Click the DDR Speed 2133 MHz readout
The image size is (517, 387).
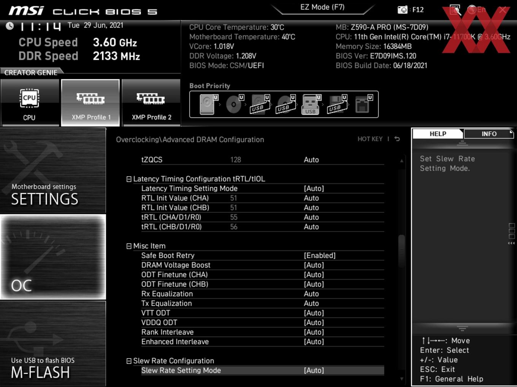tap(79, 56)
